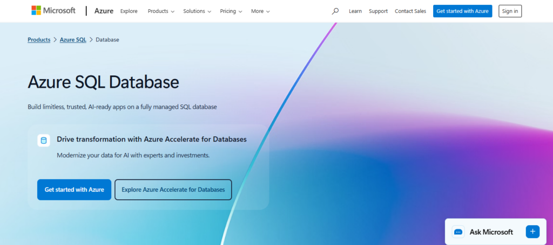Image resolution: width=553 pixels, height=245 pixels.
Task: Click the Ask Microsoft chat bubble icon
Action: [x=458, y=232]
